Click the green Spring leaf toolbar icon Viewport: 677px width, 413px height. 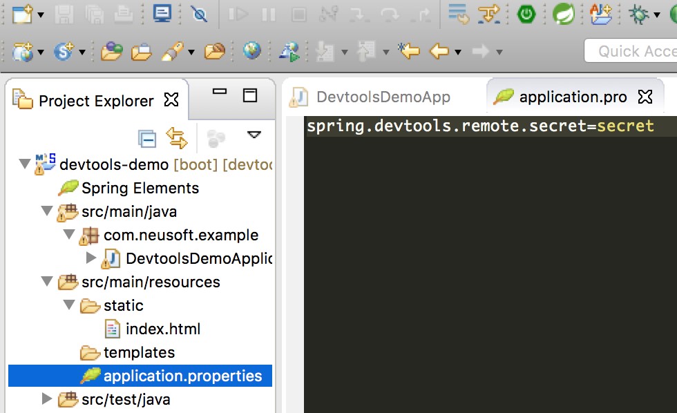[564, 15]
